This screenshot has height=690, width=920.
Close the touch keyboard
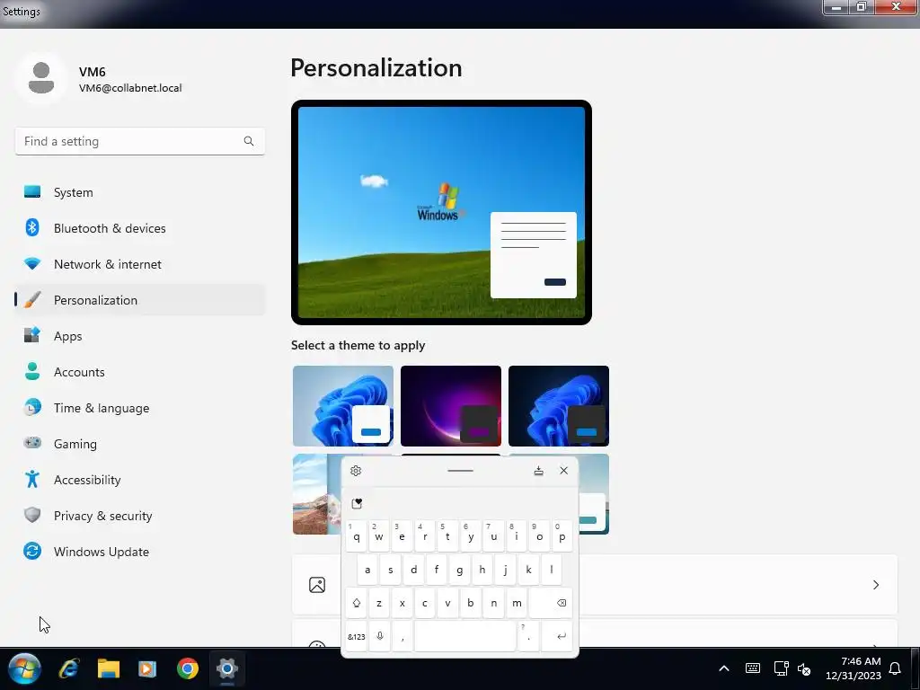pos(564,471)
